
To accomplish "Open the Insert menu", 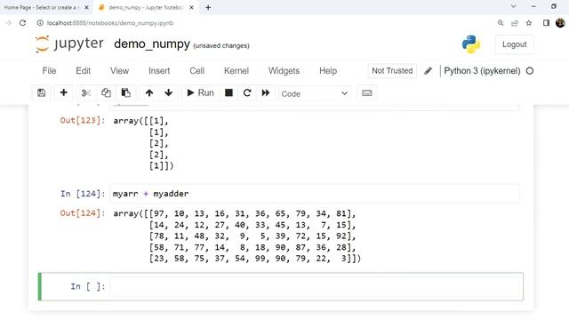I will pyautogui.click(x=159, y=71).
